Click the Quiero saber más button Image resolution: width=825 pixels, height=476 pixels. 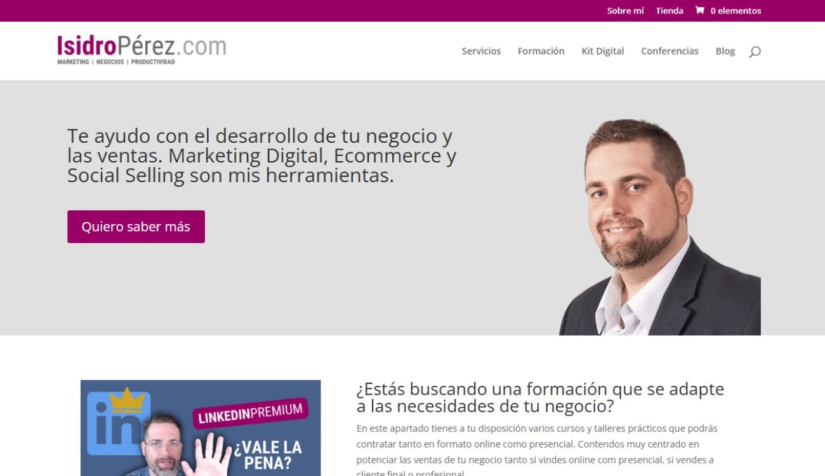(x=136, y=227)
